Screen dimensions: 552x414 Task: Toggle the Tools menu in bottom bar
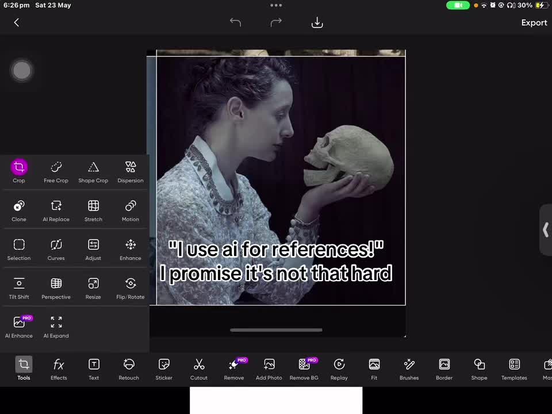[24, 369]
